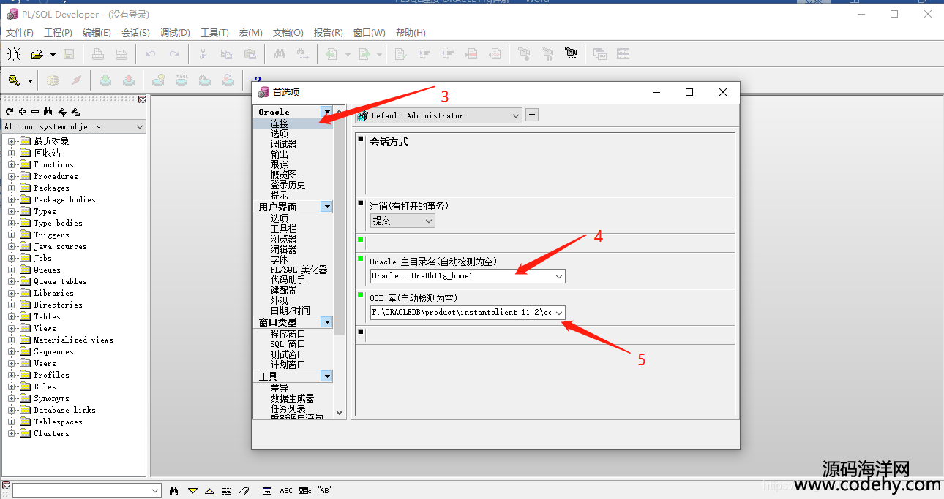Click the Refresh icon in object browser
This screenshot has height=499, width=944.
(x=10, y=112)
